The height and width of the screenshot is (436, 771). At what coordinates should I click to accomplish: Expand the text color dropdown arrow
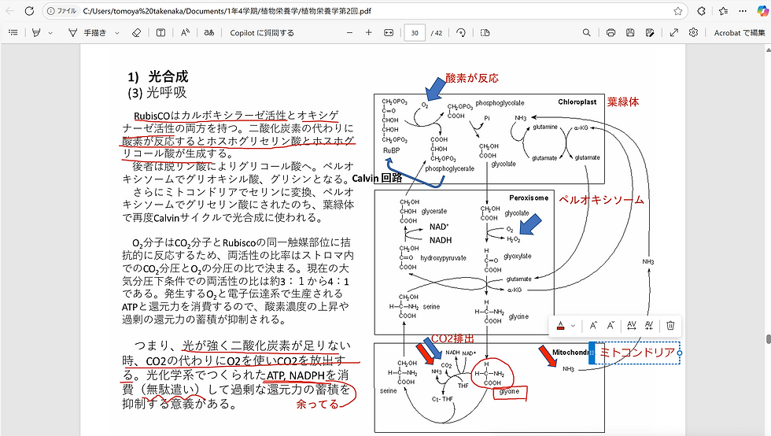click(573, 326)
